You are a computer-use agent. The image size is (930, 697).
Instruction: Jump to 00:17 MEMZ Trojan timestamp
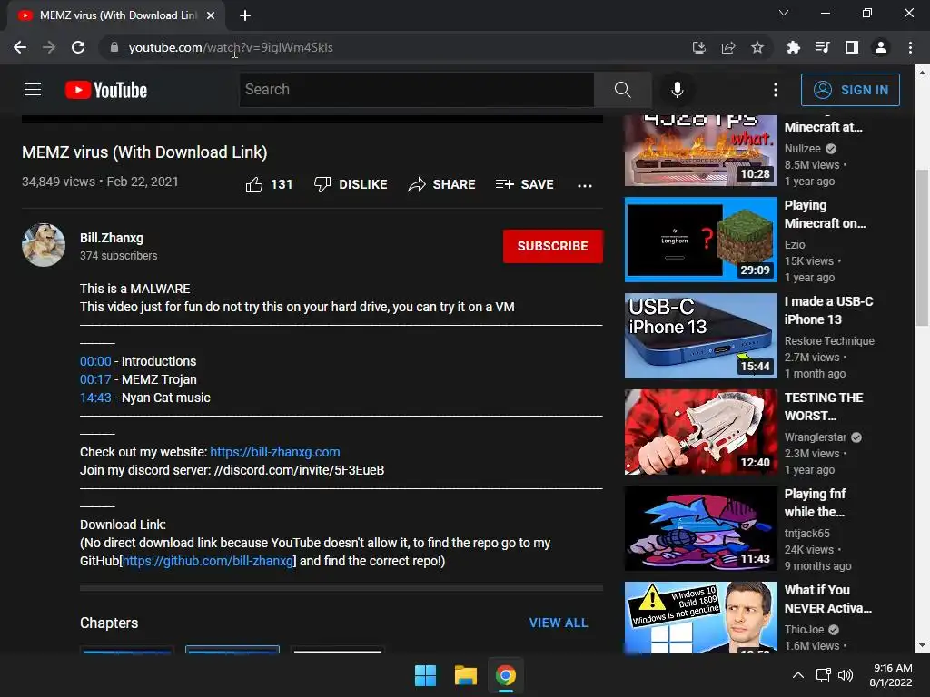click(x=95, y=379)
